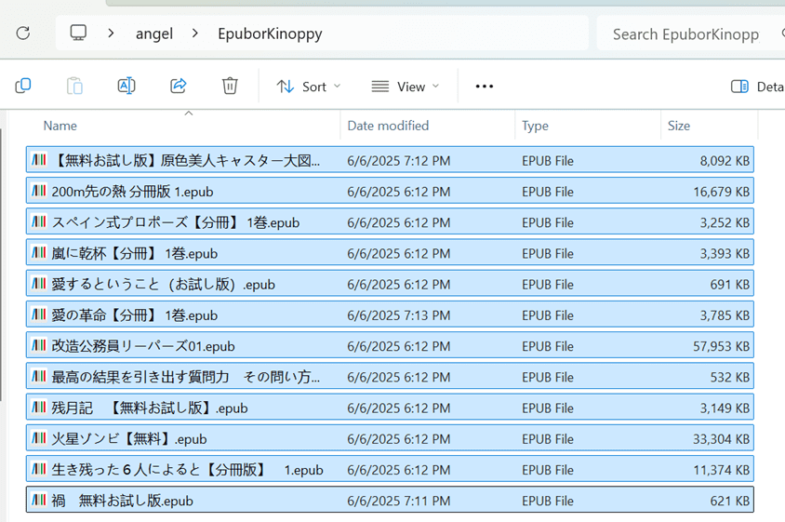This screenshot has width=785, height=522.
Task: Sort by Type column header
Action: point(535,126)
